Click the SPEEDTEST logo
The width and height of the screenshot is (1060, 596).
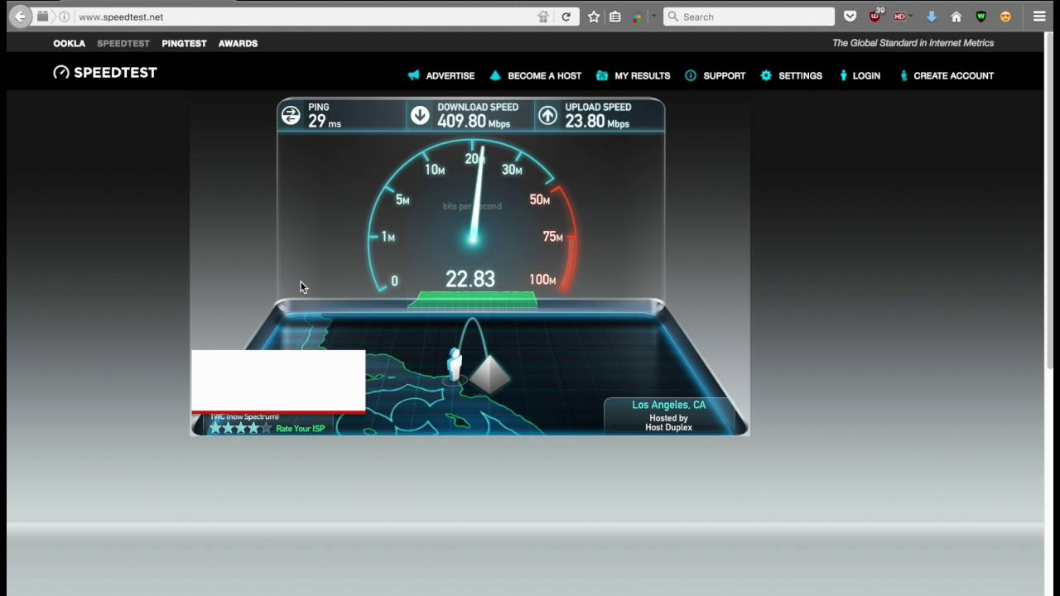105,72
